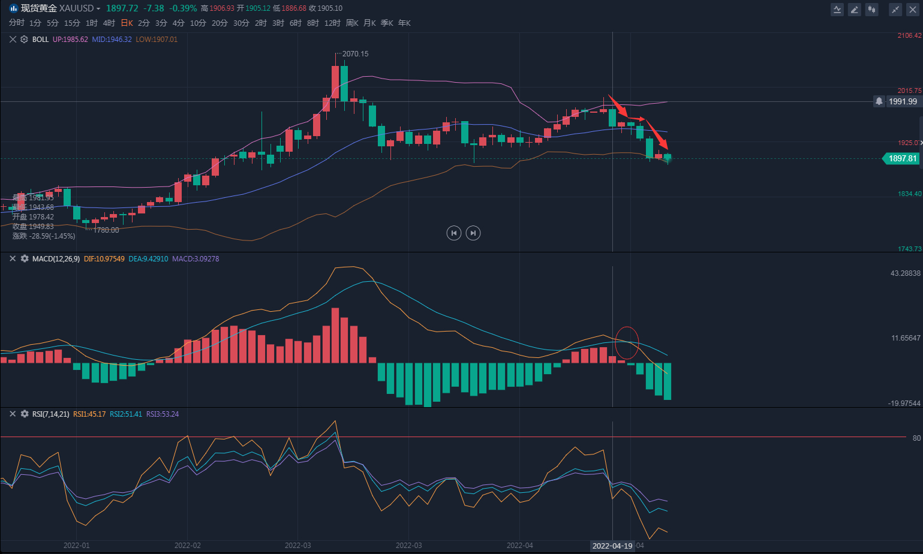Select the 4时 timeframe
The width and height of the screenshot is (923, 554).
109,23
